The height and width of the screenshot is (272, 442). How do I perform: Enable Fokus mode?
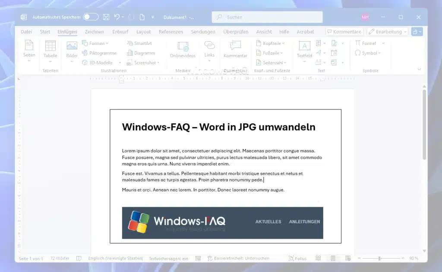[298, 258]
